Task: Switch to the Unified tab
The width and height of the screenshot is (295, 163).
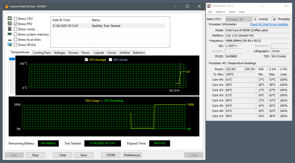Action: pos(125,53)
